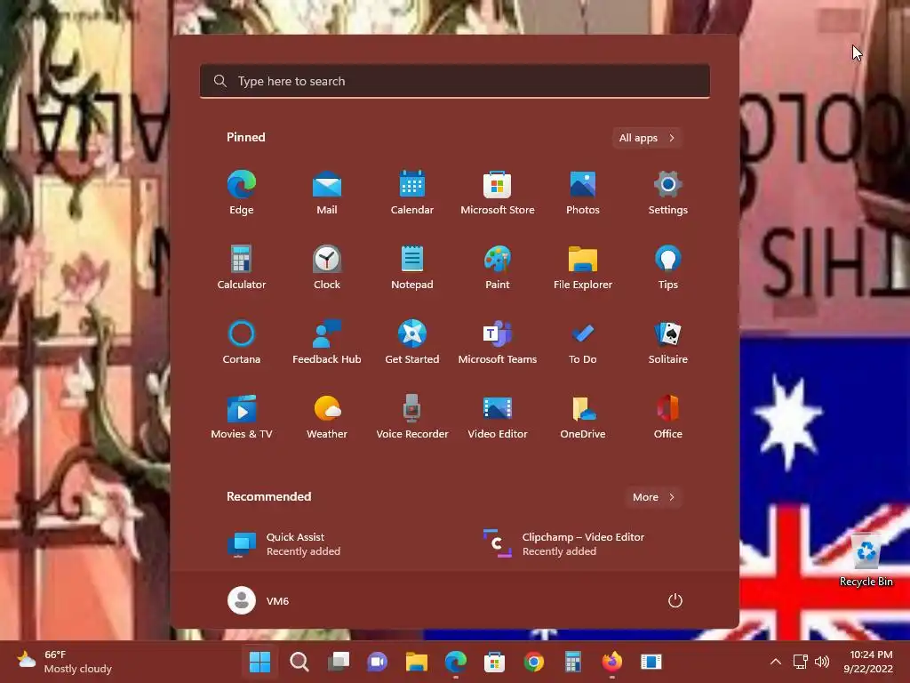Image resolution: width=910 pixels, height=683 pixels.
Task: Launch Voice Recorder
Action: (x=412, y=417)
